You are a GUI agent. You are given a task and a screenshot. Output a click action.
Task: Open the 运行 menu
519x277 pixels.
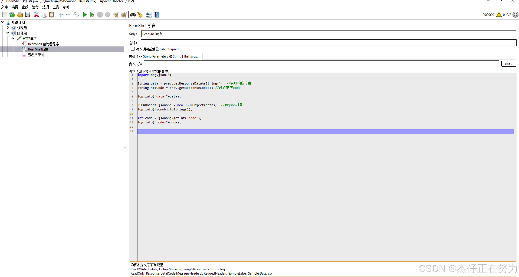pyautogui.click(x=35, y=7)
